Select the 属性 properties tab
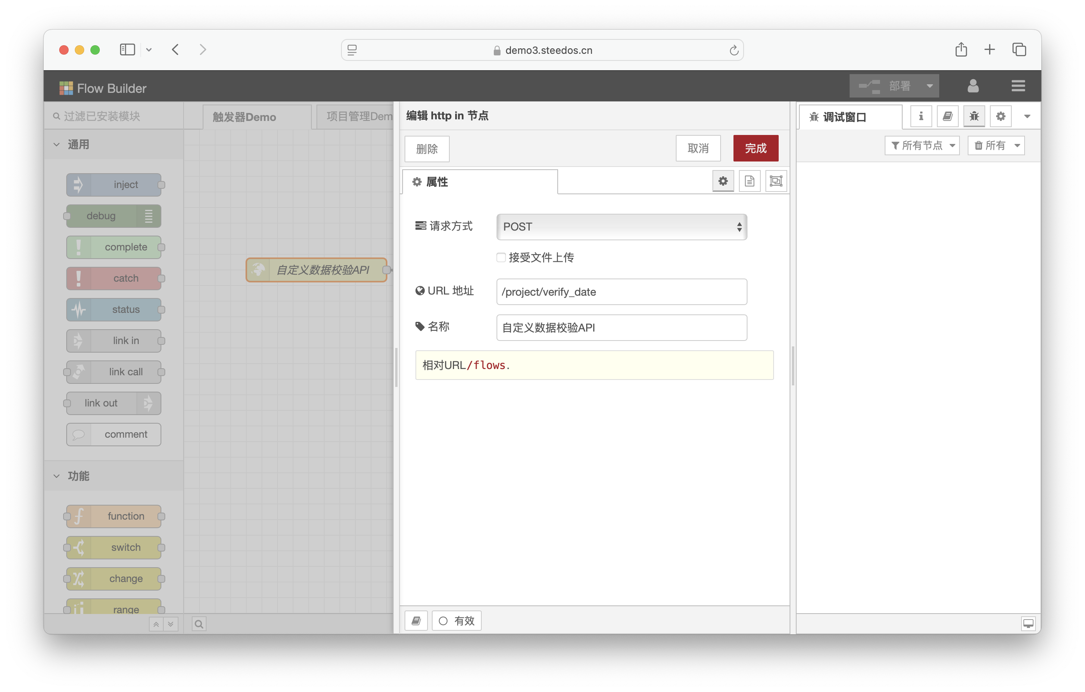 coord(479,182)
